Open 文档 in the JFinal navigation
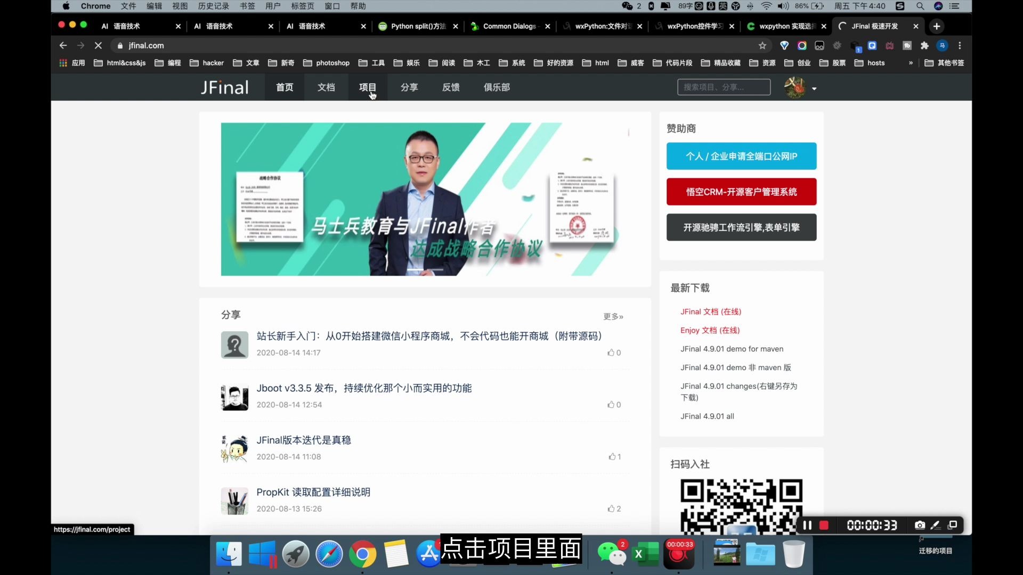The image size is (1023, 575). 326,87
